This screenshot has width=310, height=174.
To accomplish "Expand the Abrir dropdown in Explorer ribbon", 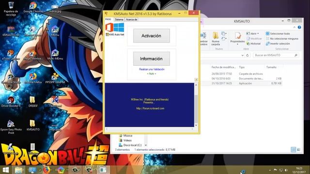I will [x=258, y=34].
